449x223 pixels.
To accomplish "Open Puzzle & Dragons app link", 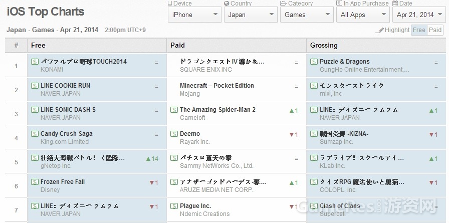I will click(344, 62).
